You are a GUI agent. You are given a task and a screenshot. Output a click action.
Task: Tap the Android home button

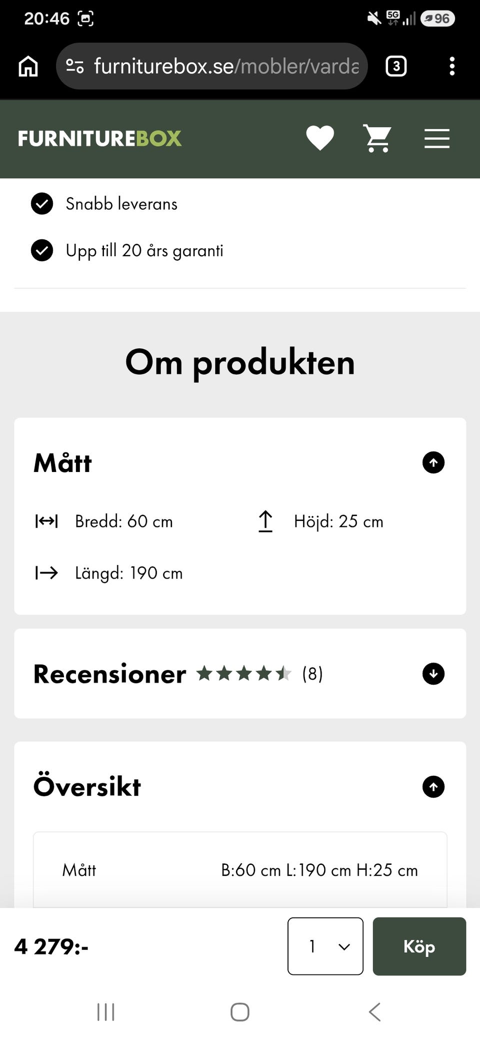click(x=240, y=1012)
